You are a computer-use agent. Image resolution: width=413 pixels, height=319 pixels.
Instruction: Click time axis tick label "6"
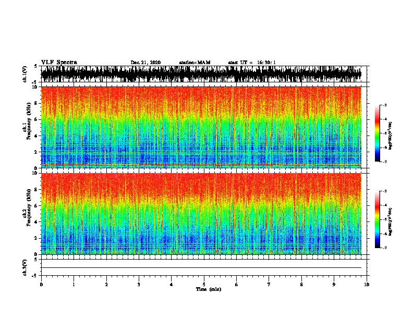(236, 285)
